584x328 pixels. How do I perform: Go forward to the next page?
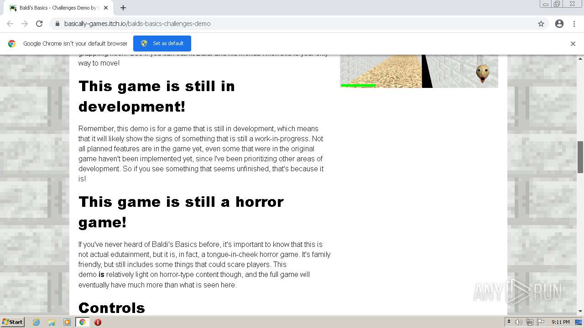point(25,24)
